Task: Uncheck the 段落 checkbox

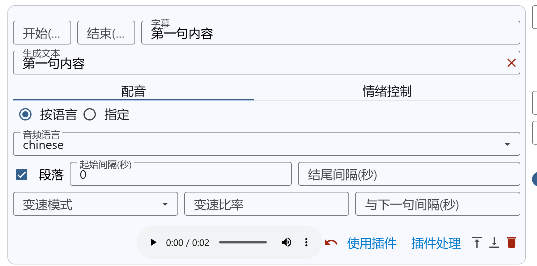Action: click(22, 175)
